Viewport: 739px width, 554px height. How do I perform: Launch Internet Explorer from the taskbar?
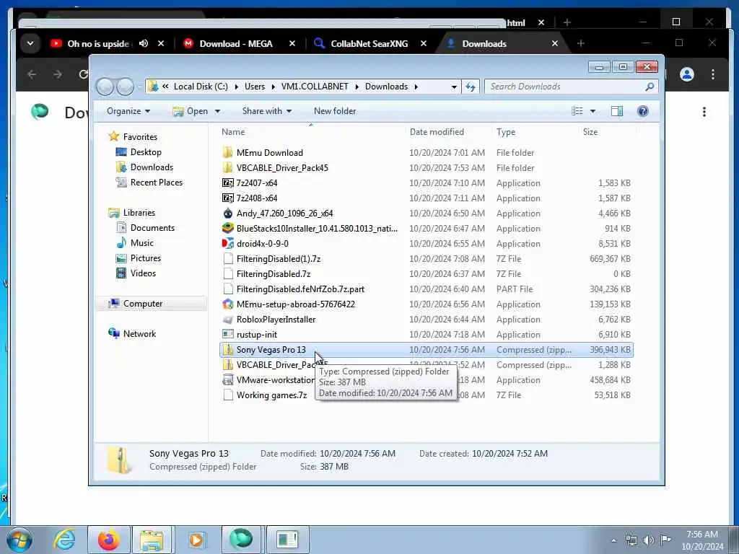pyautogui.click(x=64, y=540)
